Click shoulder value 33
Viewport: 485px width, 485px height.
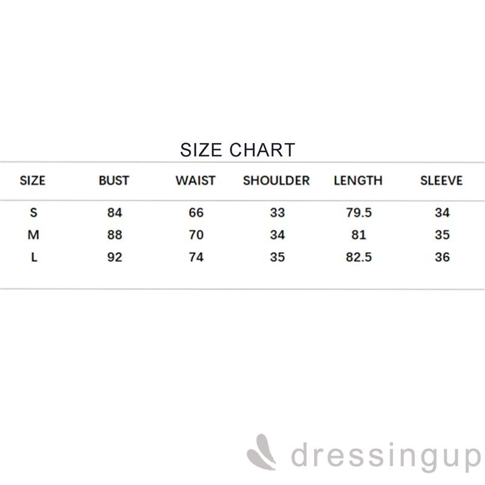[277, 213]
